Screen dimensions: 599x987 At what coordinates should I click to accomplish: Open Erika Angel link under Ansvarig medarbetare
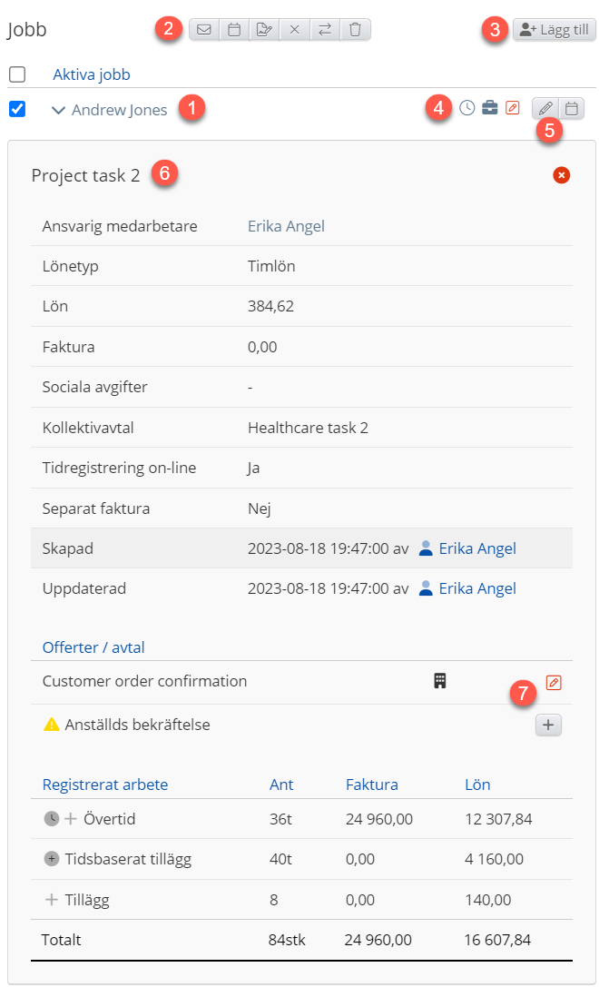tap(286, 226)
